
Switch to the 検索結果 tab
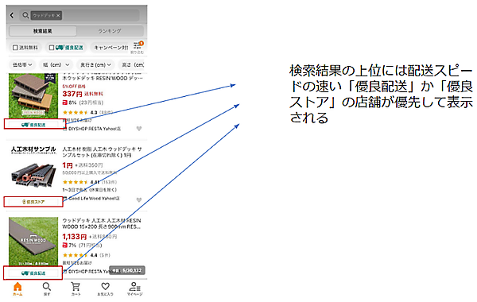click(x=43, y=31)
